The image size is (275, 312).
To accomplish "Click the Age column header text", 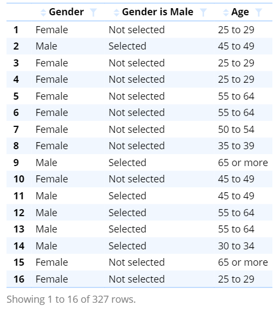I will [240, 13].
